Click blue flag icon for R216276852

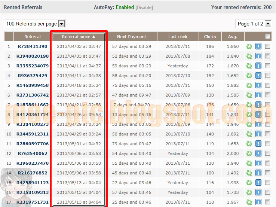click(x=258, y=173)
